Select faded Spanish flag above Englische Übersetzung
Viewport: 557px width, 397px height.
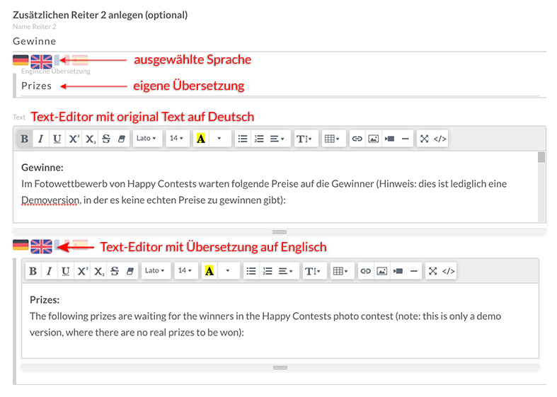81,60
